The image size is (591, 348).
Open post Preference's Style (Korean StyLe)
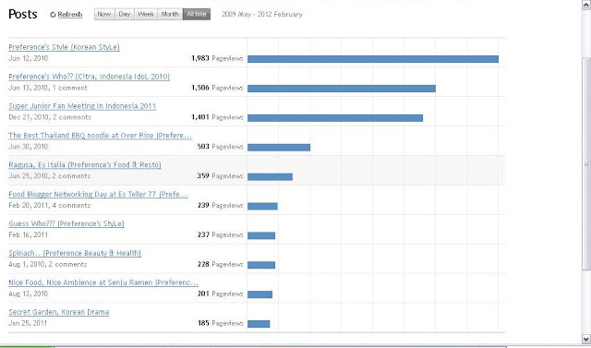pyautogui.click(x=64, y=47)
